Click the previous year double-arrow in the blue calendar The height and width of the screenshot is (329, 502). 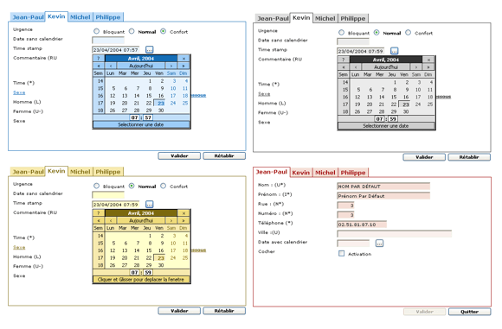pos(99,66)
